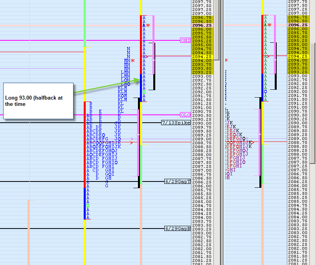Screen dimensions: 316x265
Task: Select the 6/29GapB level label
Action: [x=178, y=229]
